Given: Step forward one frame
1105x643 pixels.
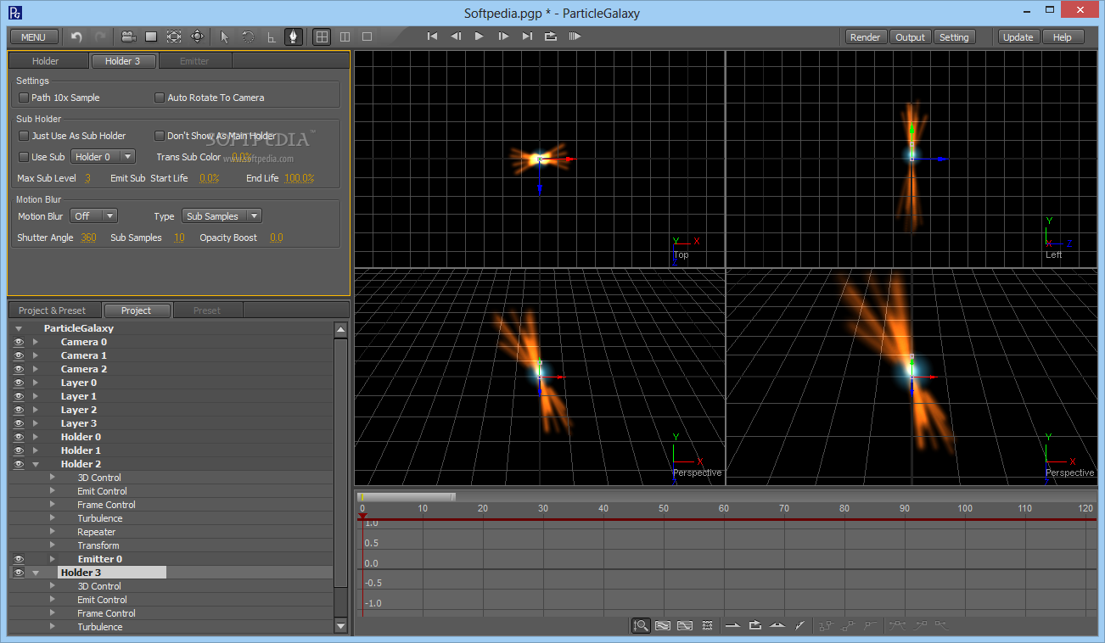Looking at the screenshot, I should [x=503, y=36].
